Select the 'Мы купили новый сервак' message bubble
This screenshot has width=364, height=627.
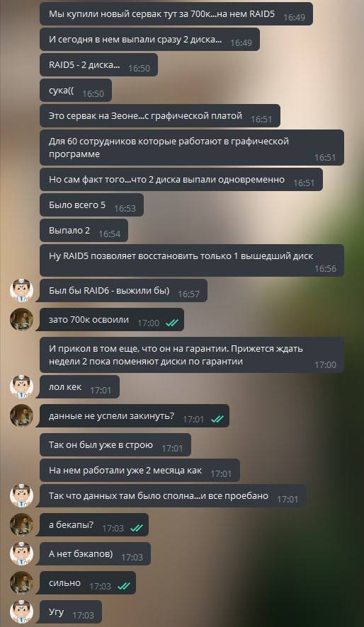coord(176,14)
